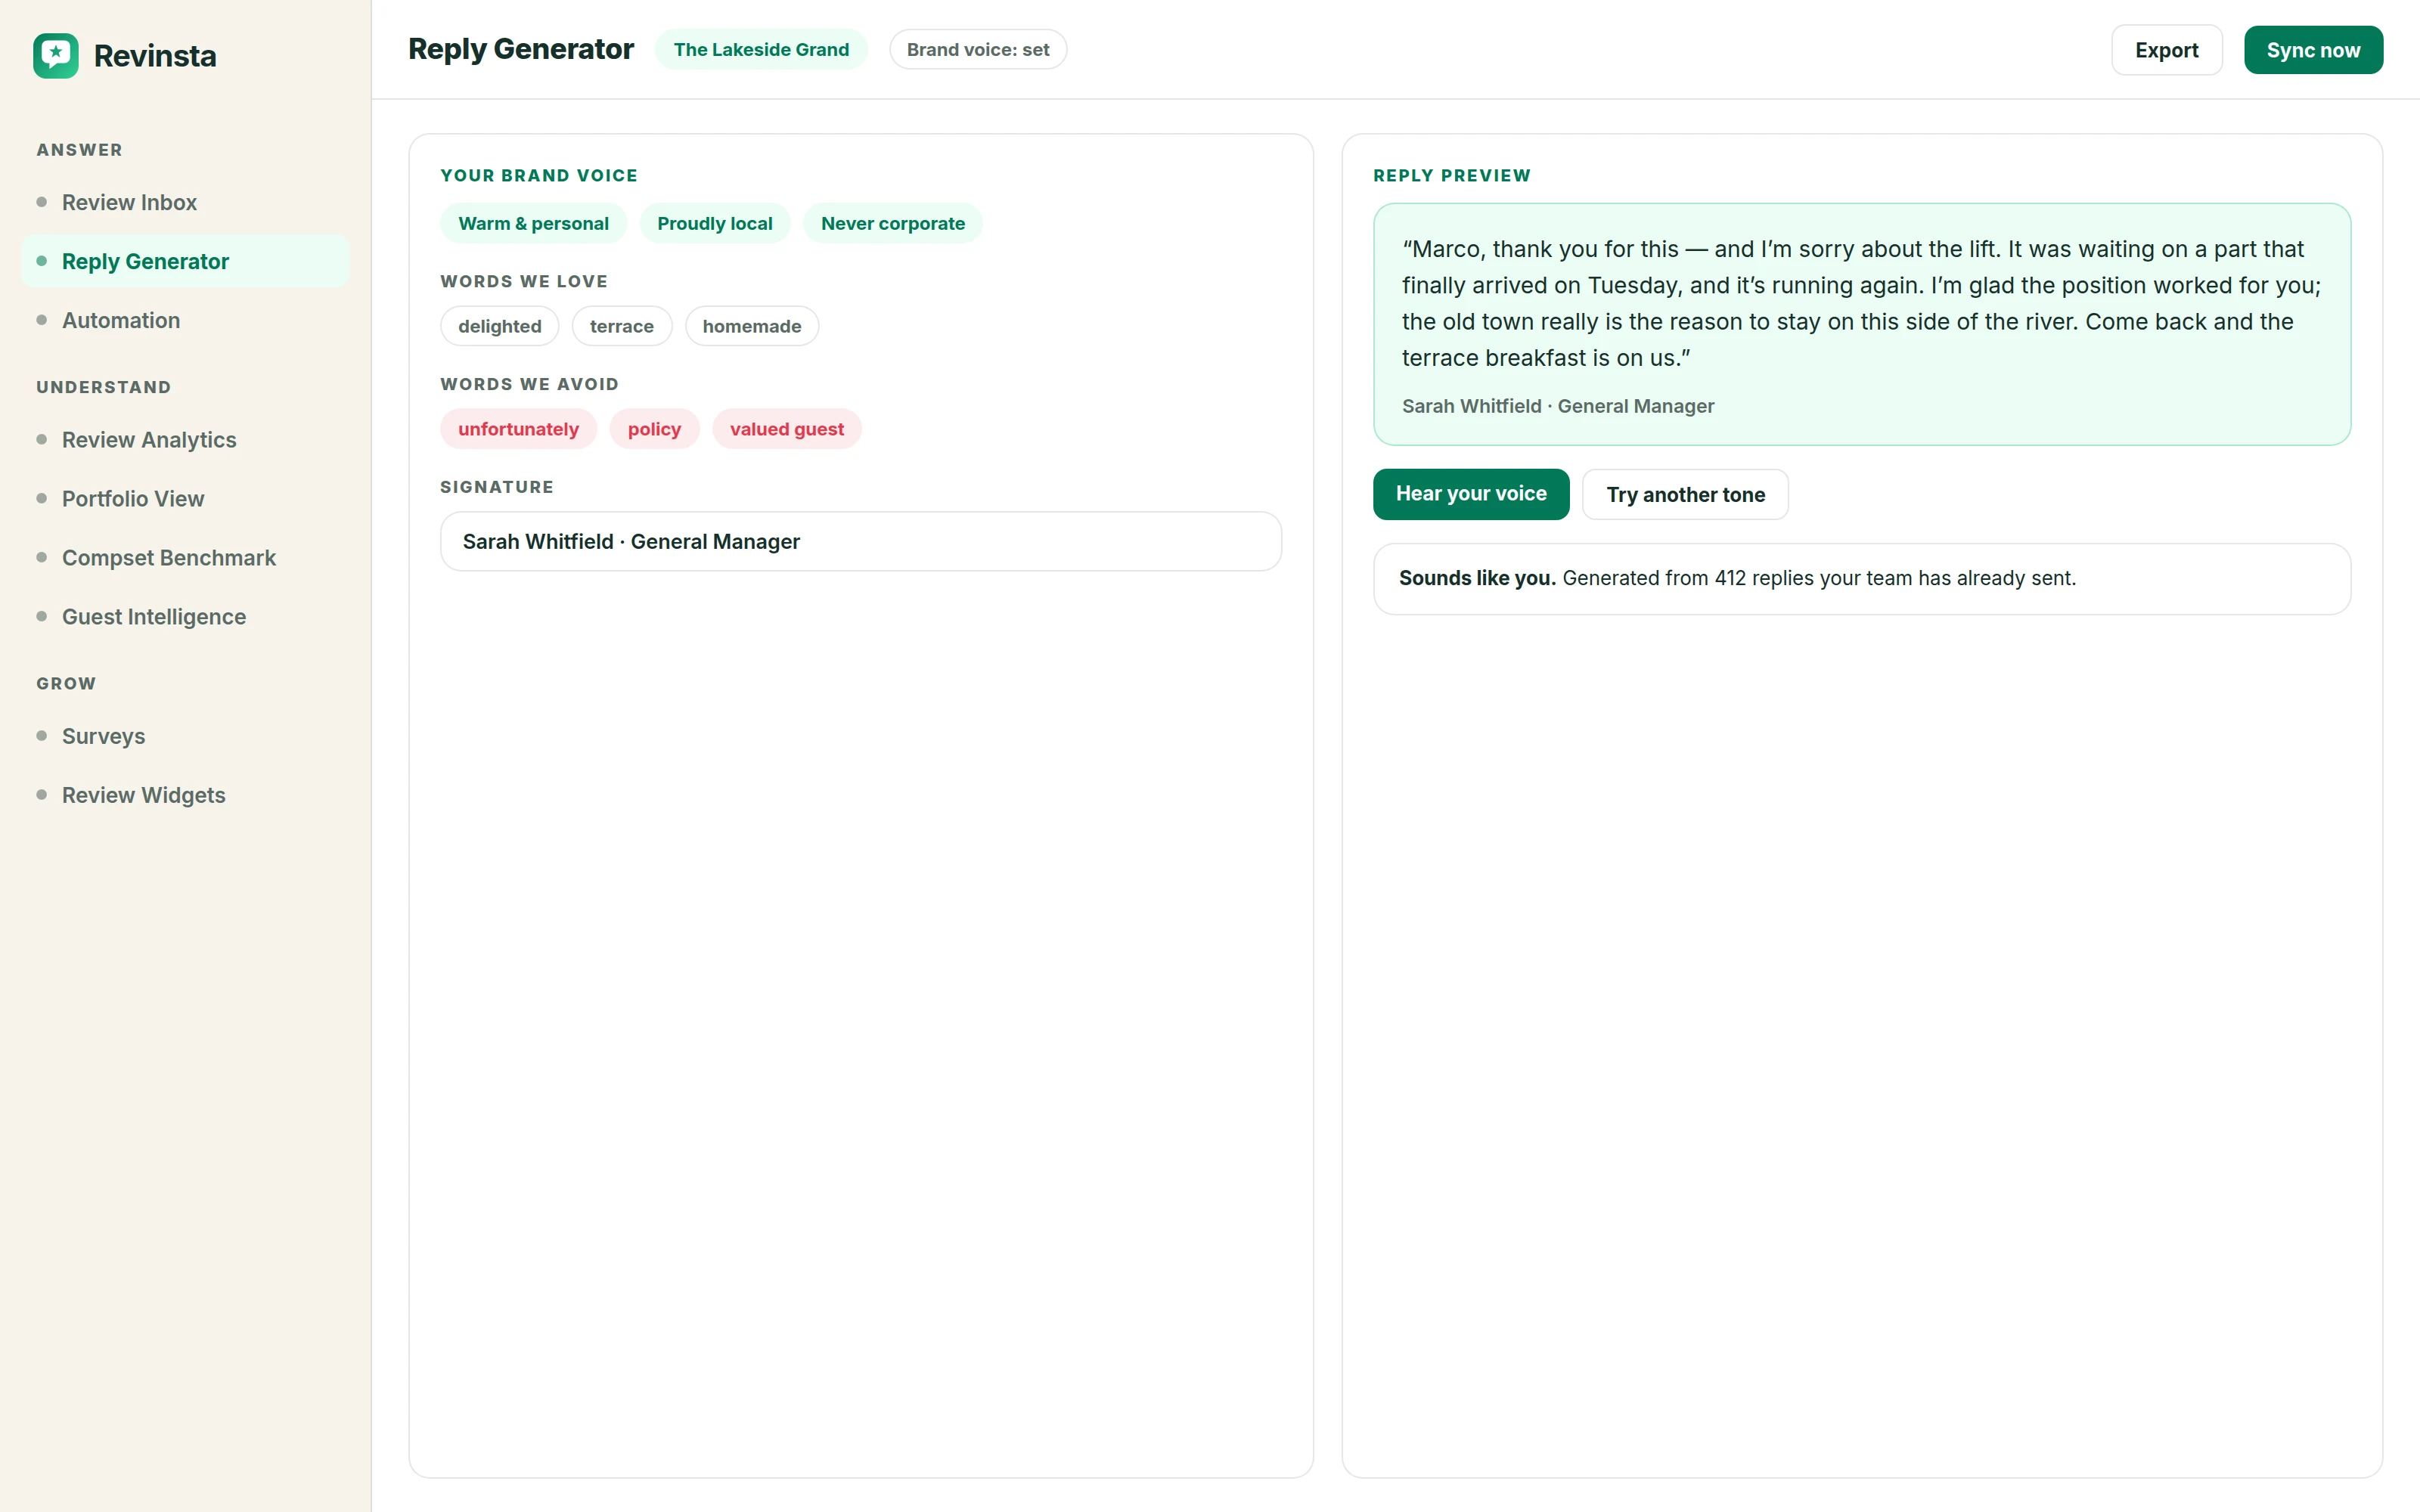
Task: Select Reply Generator in the sidebar
Action: (x=185, y=261)
